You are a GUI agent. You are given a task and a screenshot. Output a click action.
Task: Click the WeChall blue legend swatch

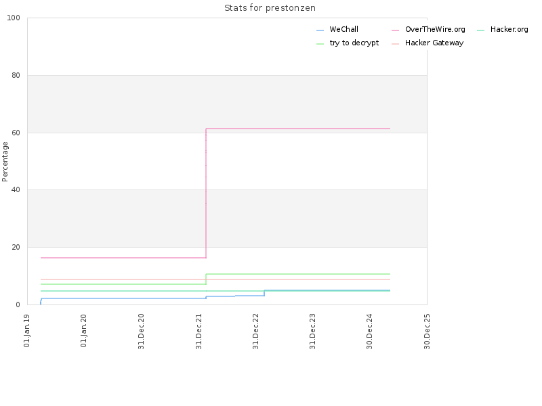point(320,30)
